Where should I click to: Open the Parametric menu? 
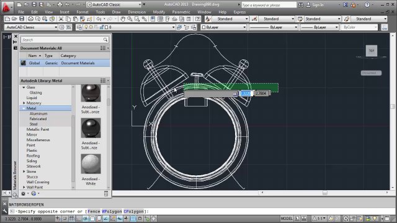click(x=181, y=12)
